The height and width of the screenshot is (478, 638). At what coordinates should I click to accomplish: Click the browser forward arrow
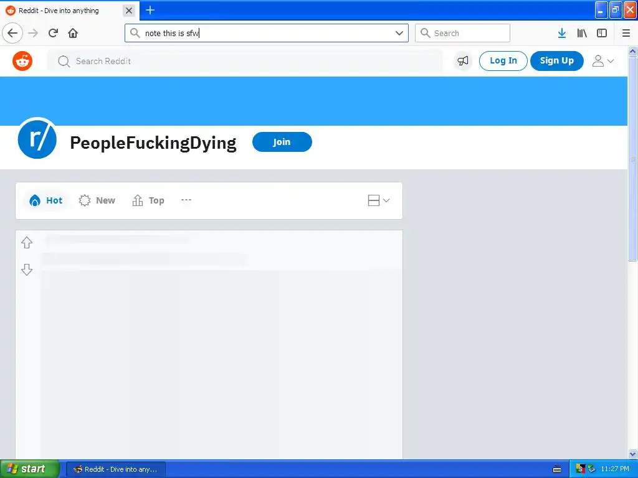33,33
